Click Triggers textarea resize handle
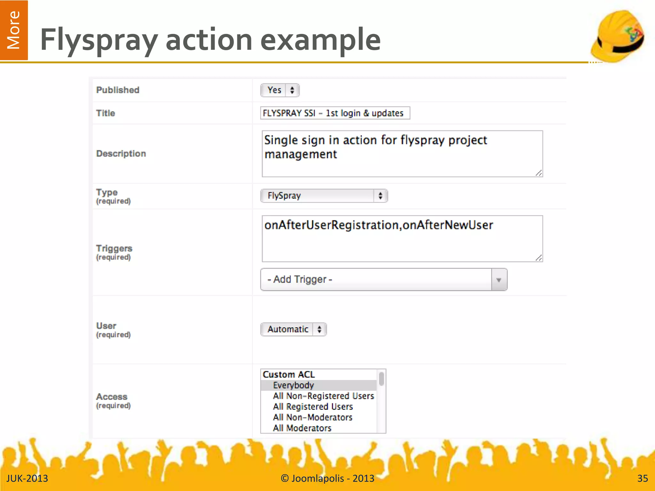 [539, 258]
